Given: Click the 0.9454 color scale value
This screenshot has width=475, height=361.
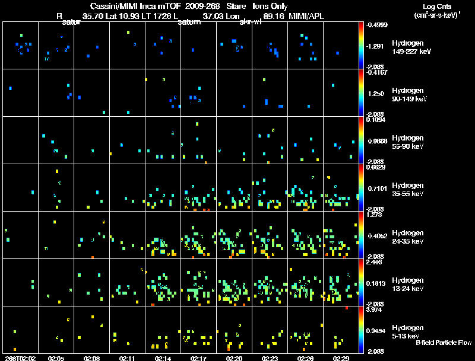Looking at the screenshot, I should coord(376,331).
